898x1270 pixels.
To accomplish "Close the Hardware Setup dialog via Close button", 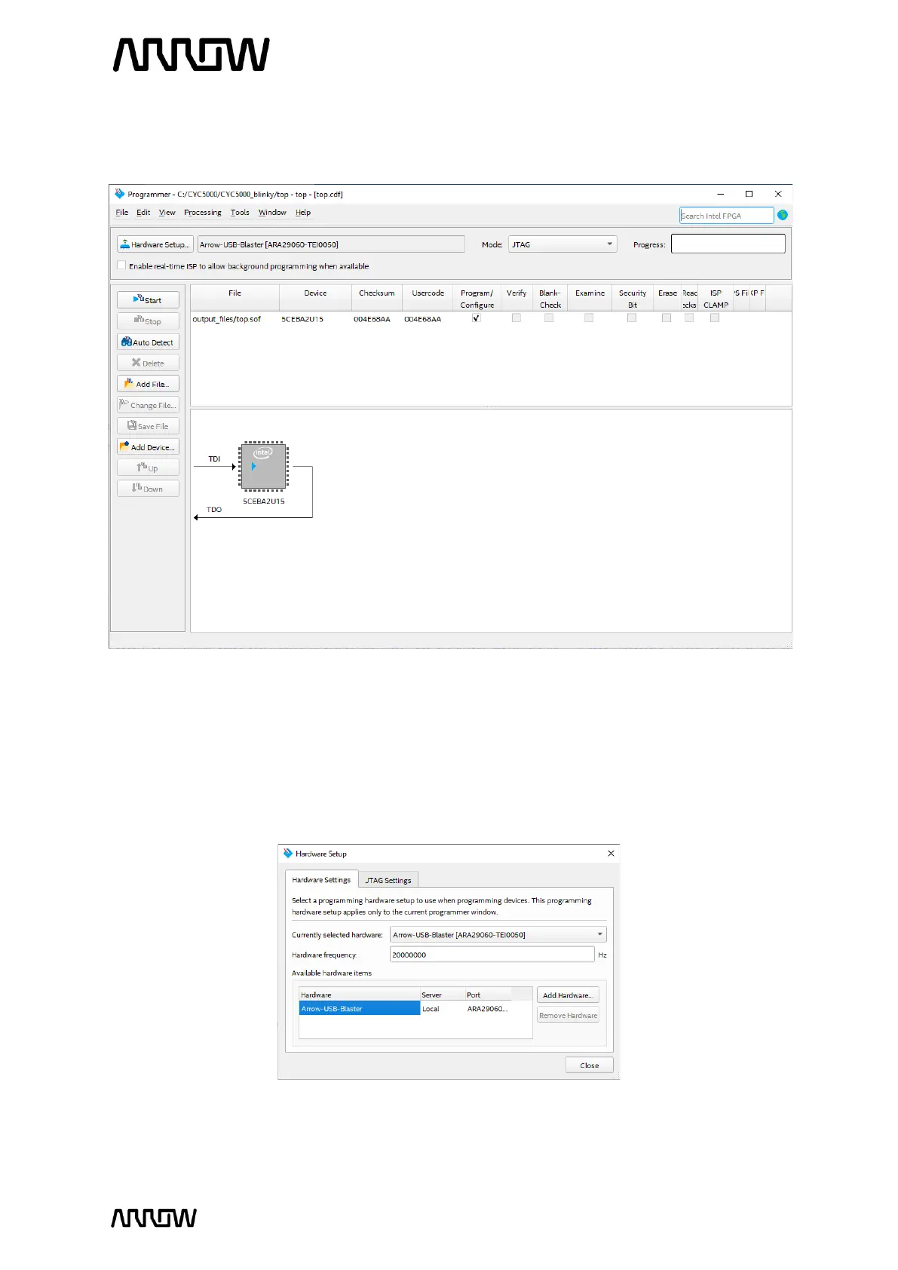I will 589,1065.
